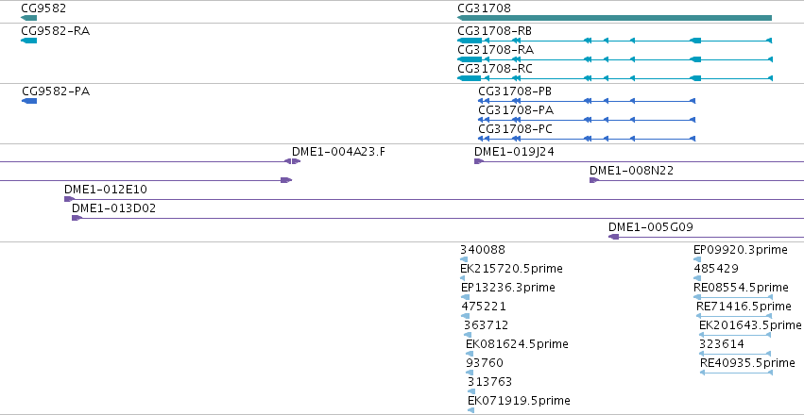Click the RE08554.5prime alignment line

(x=733, y=297)
